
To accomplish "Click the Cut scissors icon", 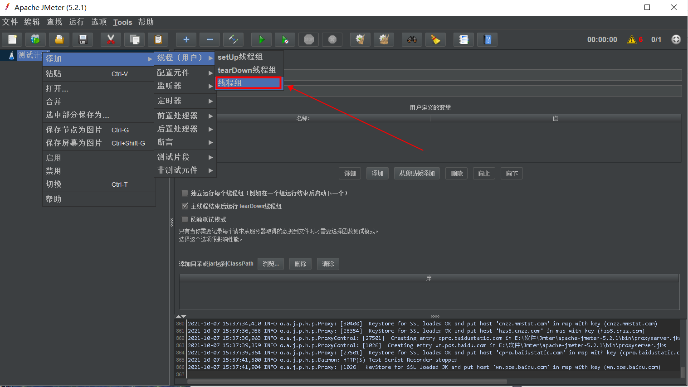I will pyautogui.click(x=111, y=39).
